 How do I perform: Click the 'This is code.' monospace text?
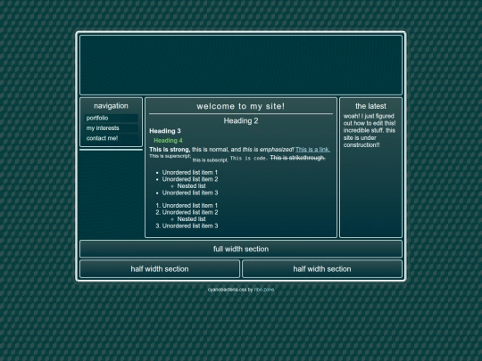[x=249, y=159]
